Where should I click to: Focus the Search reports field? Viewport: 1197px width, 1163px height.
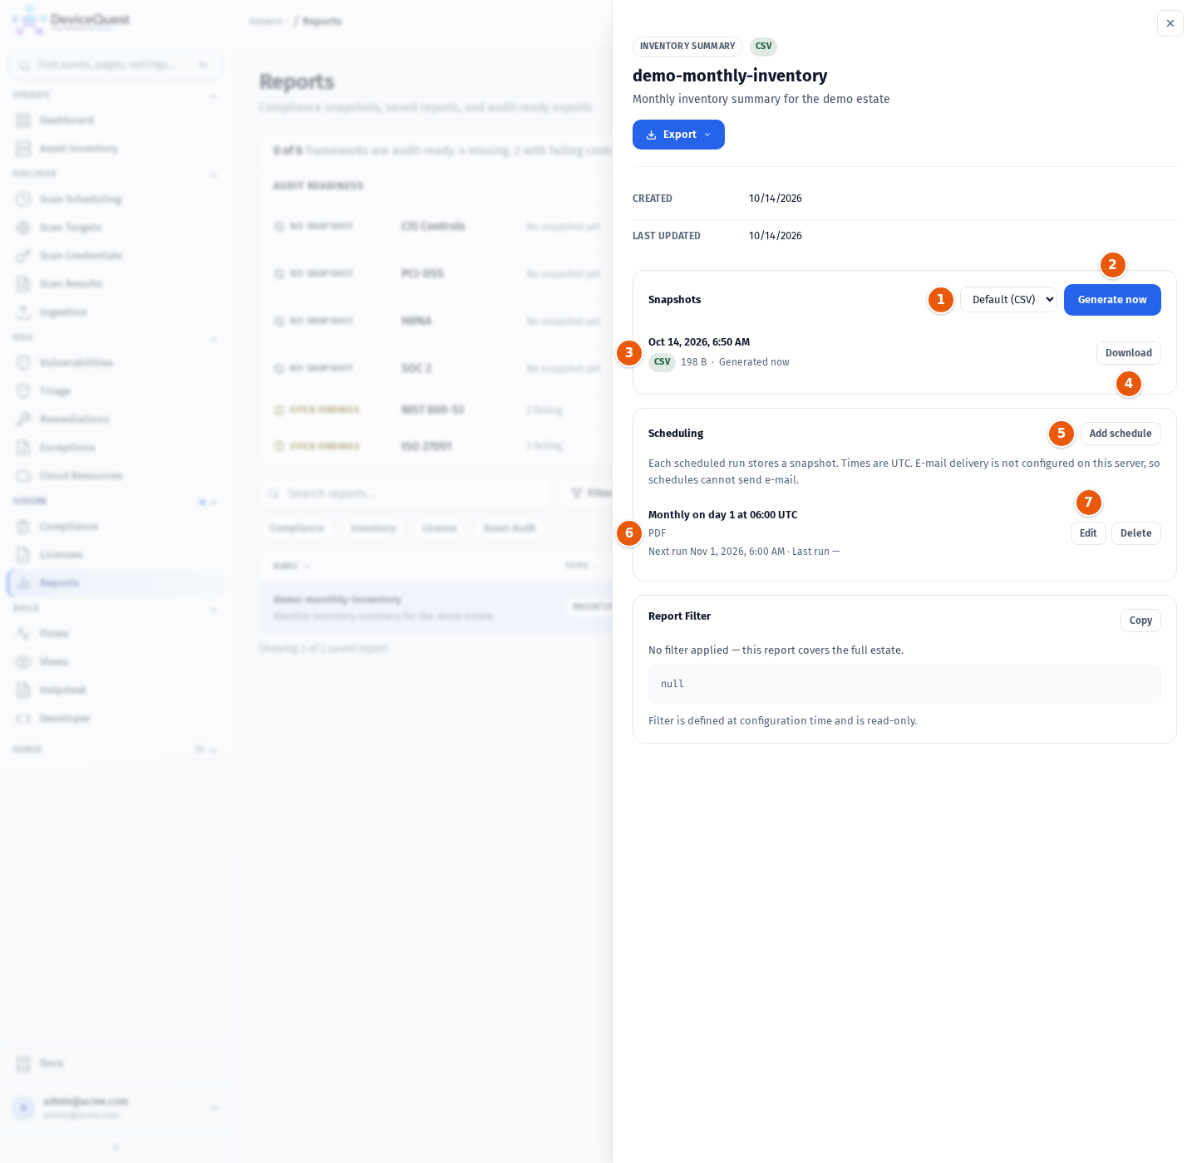tap(406, 493)
